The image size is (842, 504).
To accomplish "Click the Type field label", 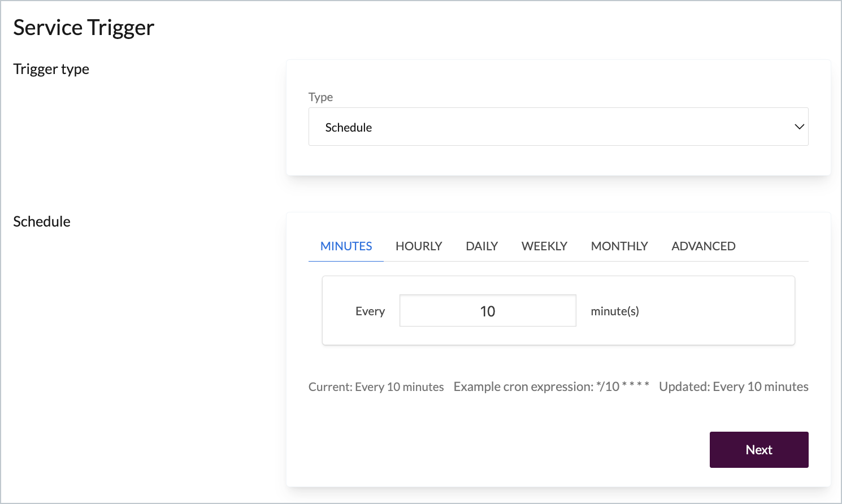I will pos(320,97).
